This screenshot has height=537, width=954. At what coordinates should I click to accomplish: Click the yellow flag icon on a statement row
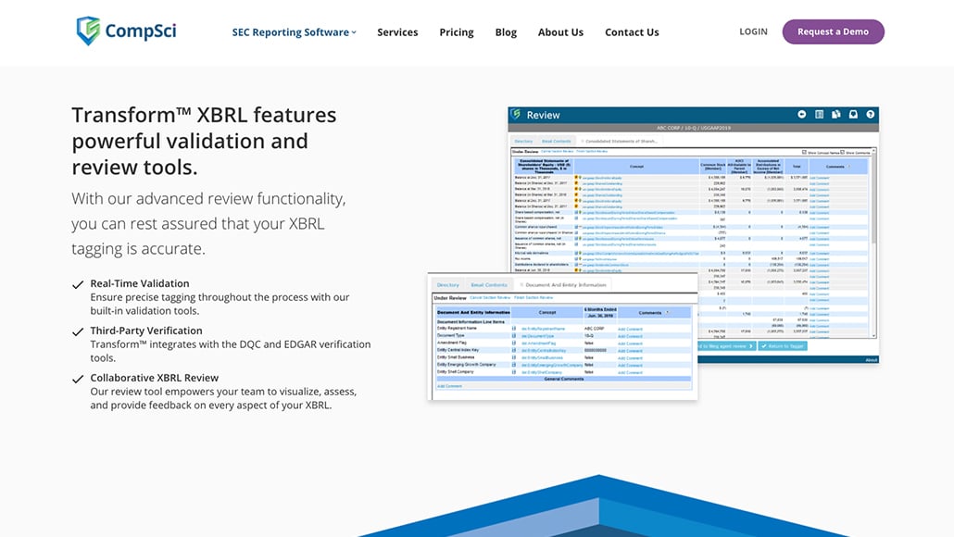tap(578, 177)
